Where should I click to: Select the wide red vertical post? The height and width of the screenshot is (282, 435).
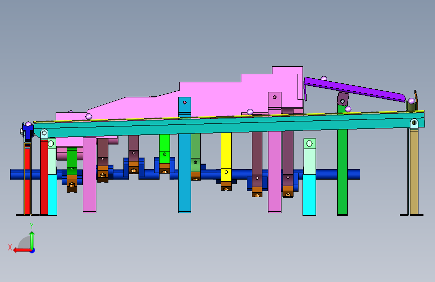coord(44,177)
